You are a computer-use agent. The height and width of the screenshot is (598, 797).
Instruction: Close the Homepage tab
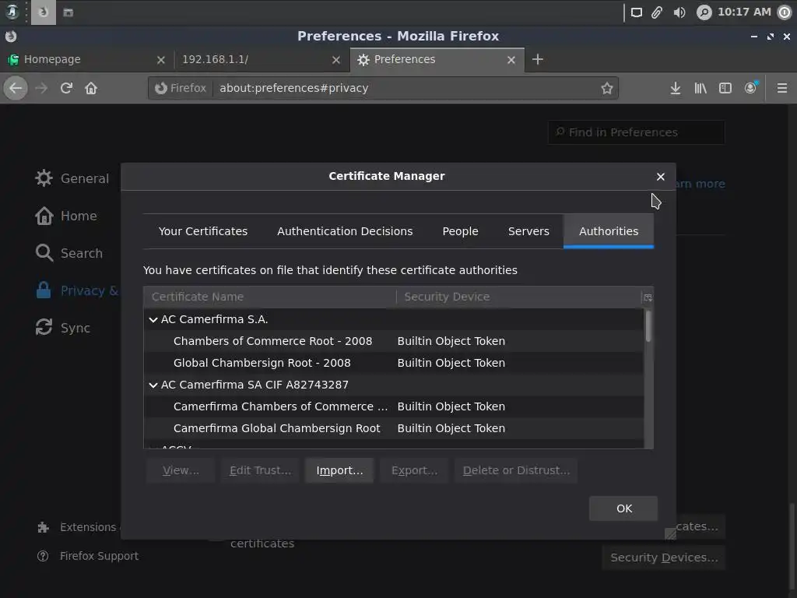(x=160, y=60)
